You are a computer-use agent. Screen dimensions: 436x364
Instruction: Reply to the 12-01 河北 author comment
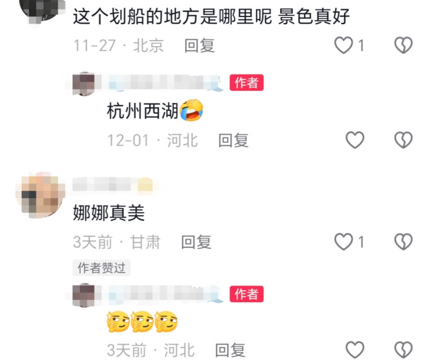point(233,141)
